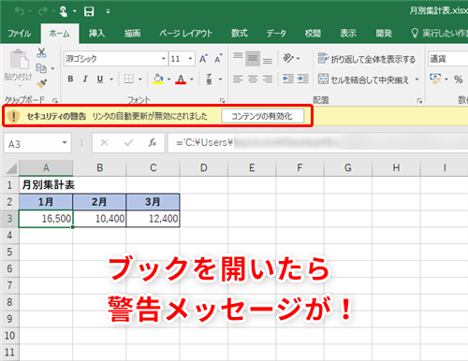468x361 pixels.
Task: Toggle wrap text (折り返して全体を表示する)
Action: point(367,59)
